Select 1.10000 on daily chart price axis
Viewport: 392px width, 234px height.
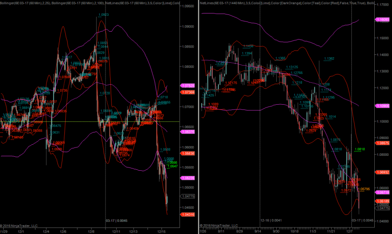(x=383, y=121)
